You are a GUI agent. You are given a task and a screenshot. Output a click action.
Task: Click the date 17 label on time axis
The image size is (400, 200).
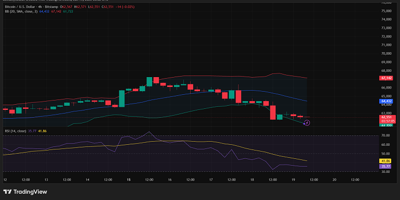coord(211,180)
